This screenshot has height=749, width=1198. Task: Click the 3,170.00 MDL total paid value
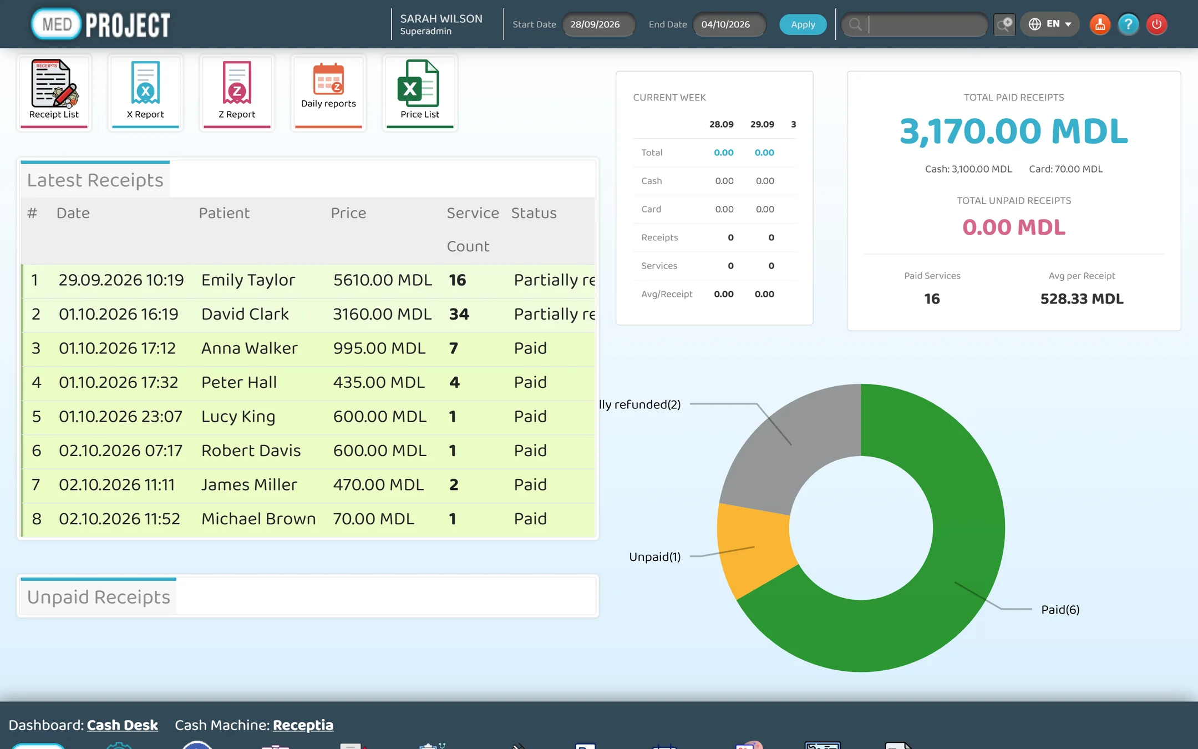1014,131
